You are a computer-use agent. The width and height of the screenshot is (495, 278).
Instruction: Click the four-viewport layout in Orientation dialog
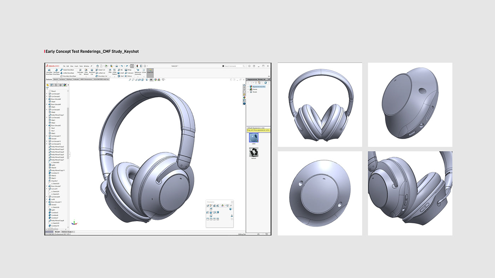(x=218, y=219)
